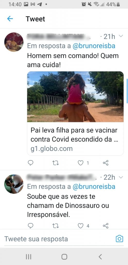
Task: Like the tweet with 4 likes
Action: click(x=81, y=226)
